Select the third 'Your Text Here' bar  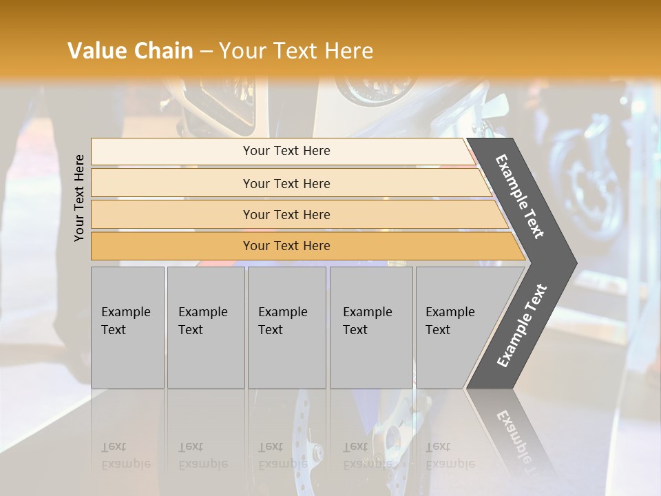pos(300,214)
